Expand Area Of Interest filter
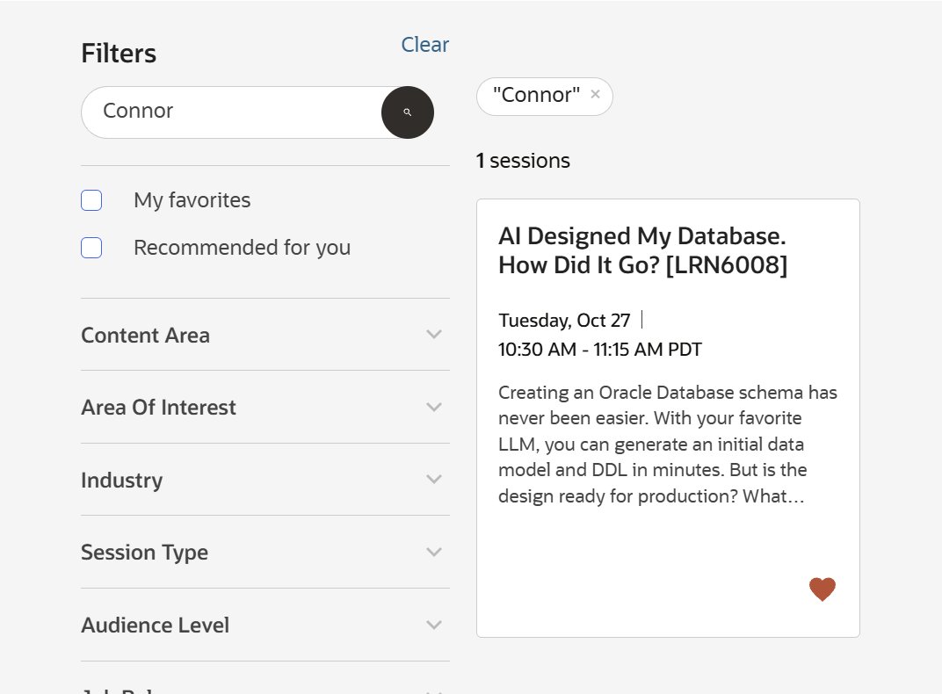 point(265,407)
